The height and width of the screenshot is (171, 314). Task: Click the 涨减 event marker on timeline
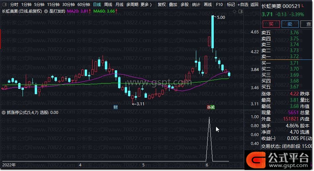(x=211, y=107)
